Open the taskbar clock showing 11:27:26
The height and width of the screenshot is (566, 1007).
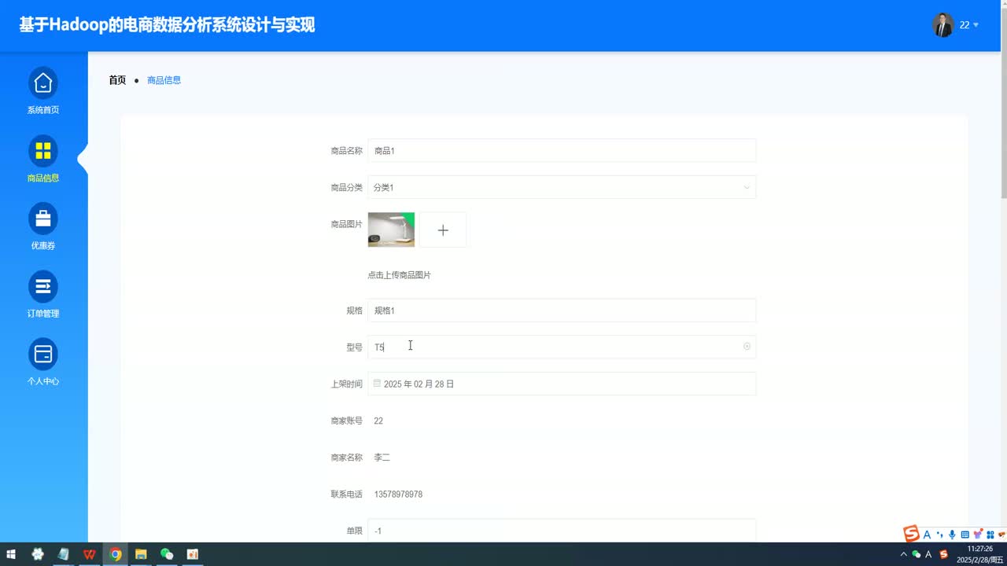coord(979,554)
